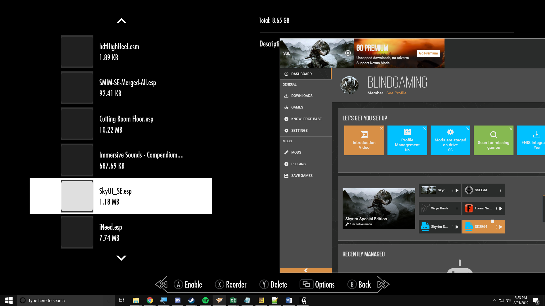
Task: Toggle the SkyUI_SE.esp plugin checkbox
Action: coord(77,196)
